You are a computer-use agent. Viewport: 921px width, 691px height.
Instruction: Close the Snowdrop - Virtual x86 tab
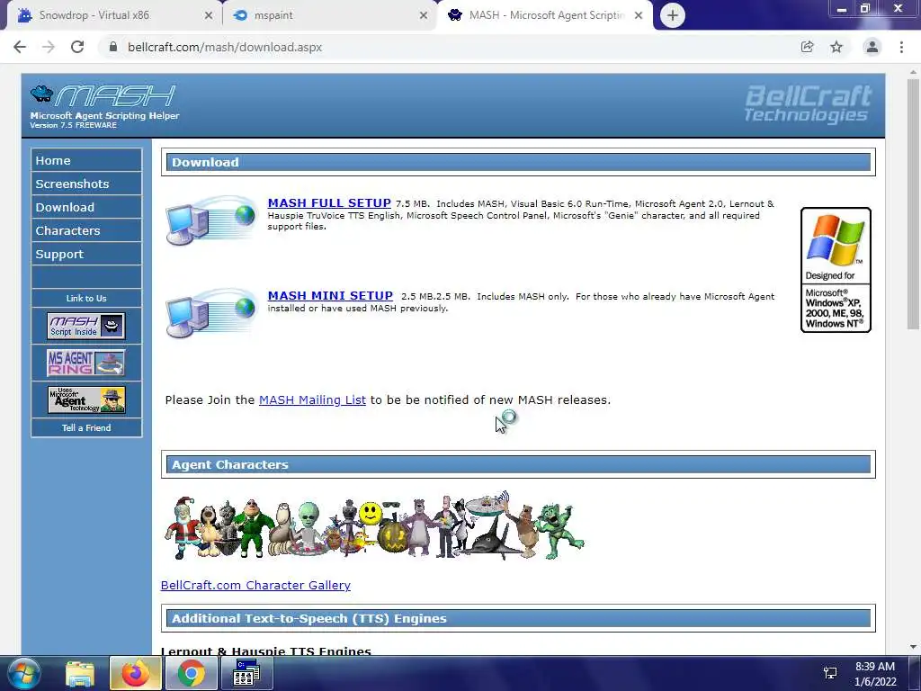pos(209,16)
